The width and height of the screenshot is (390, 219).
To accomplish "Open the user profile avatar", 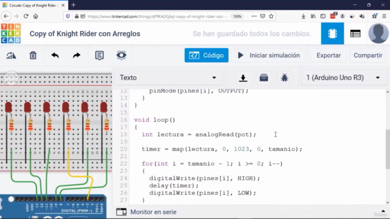I will click(x=378, y=33).
